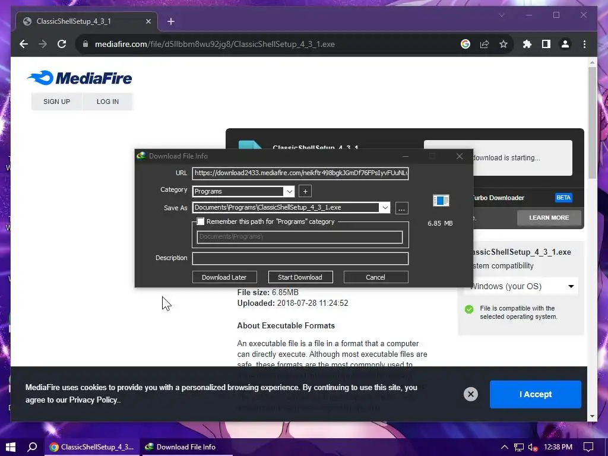The image size is (608, 456).
Task: Close the ClassicShellSetup_4_3_1 tab
Action: click(x=148, y=21)
